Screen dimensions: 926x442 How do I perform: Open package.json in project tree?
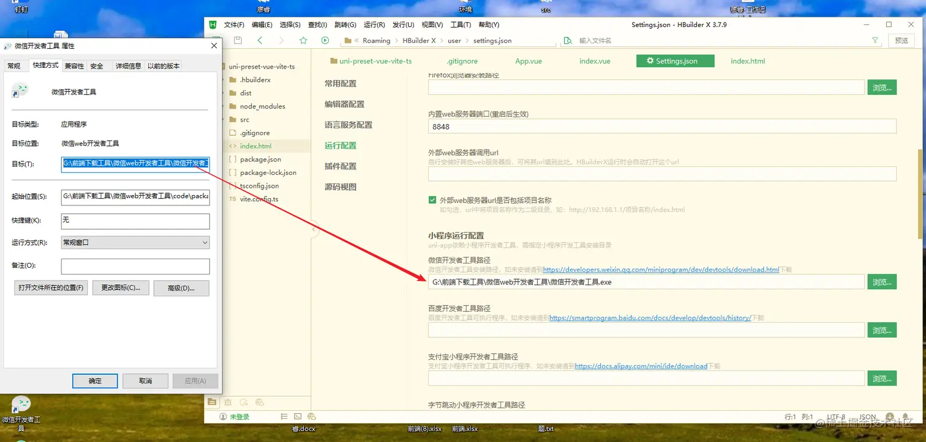coord(260,160)
